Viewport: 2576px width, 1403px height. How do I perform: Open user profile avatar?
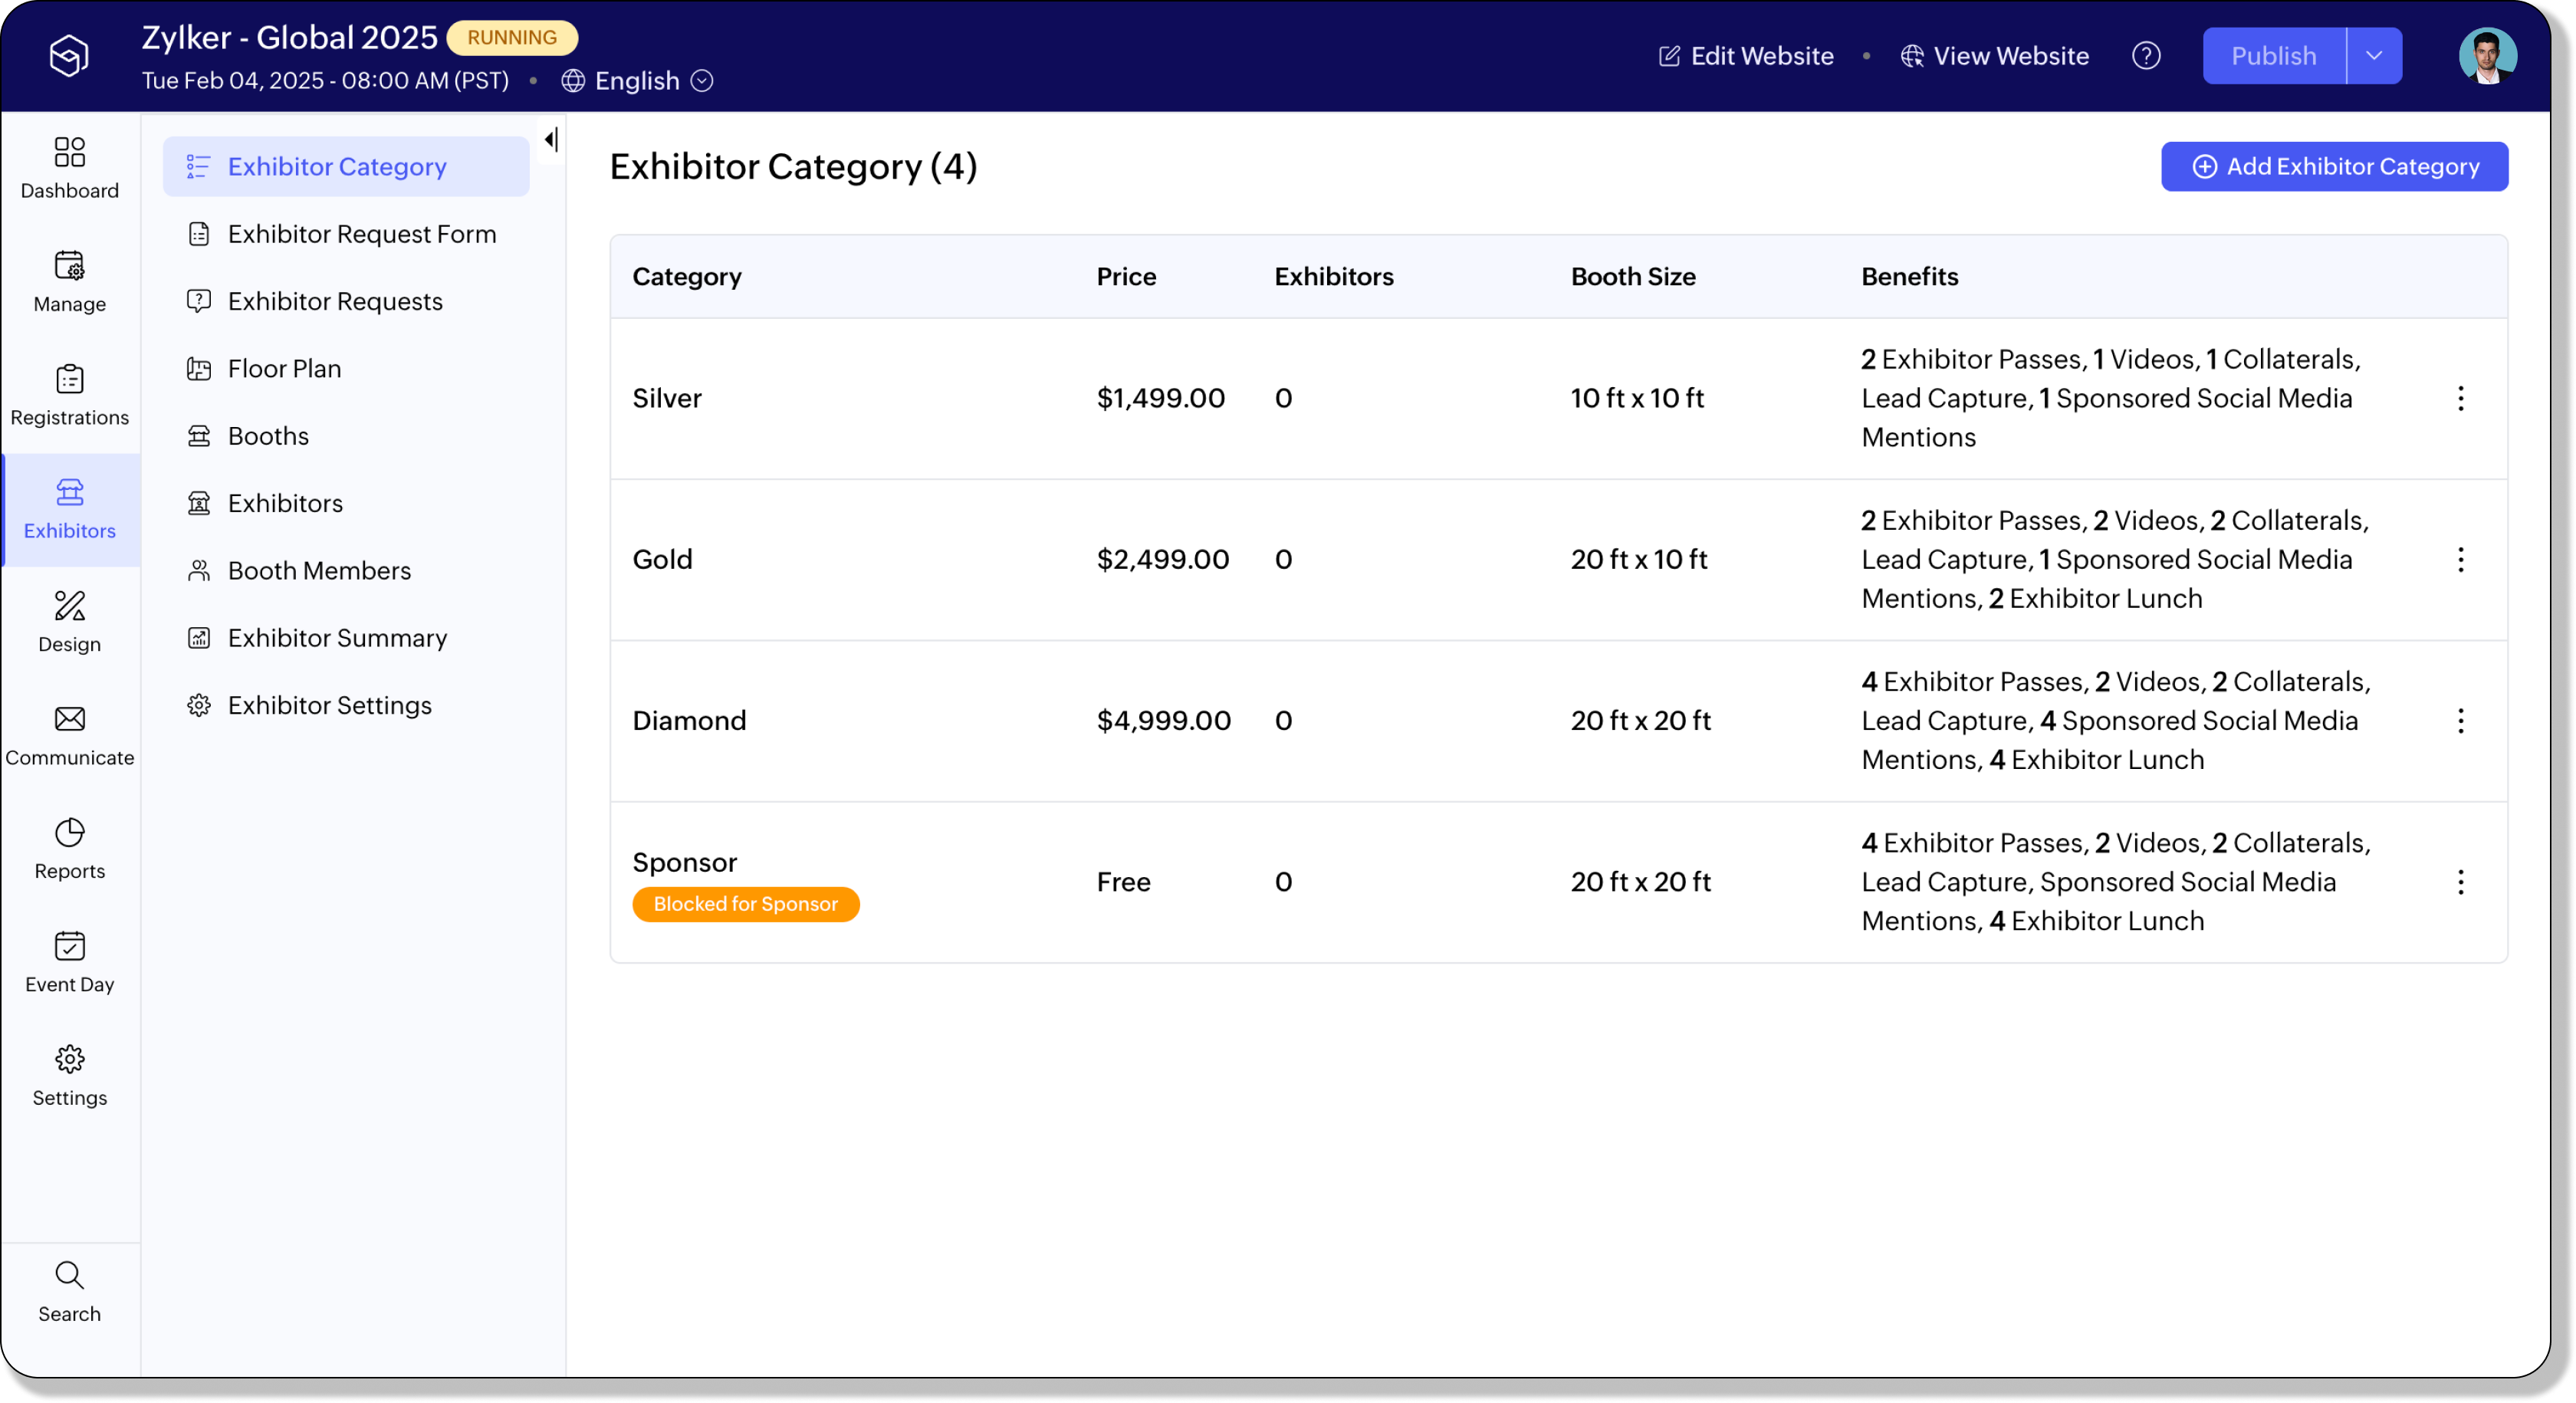[x=2486, y=56]
